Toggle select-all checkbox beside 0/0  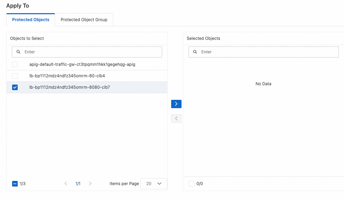click(x=192, y=183)
